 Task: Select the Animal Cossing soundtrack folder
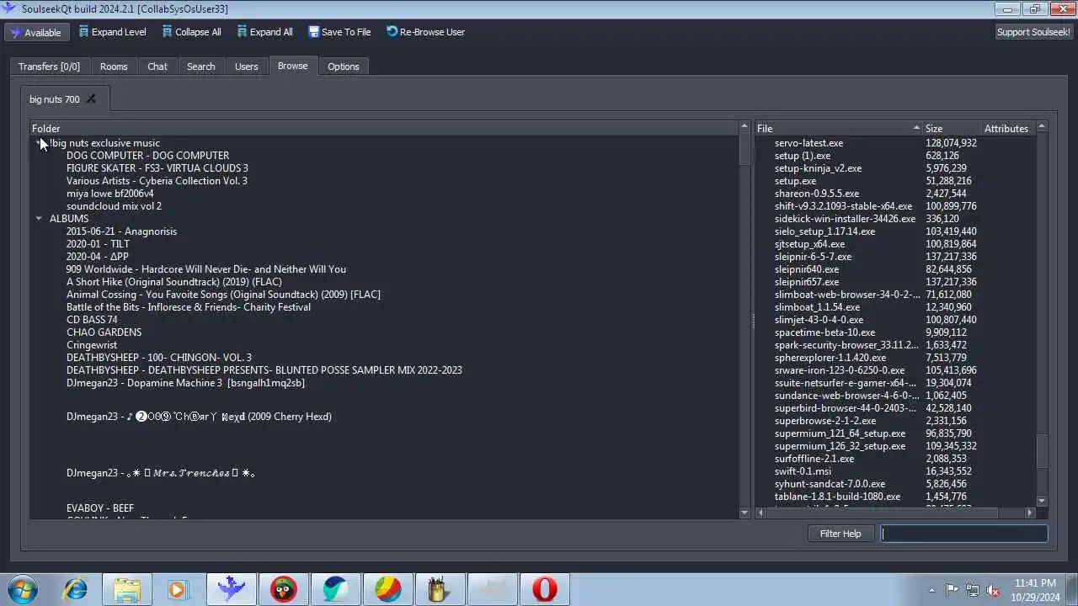(223, 295)
